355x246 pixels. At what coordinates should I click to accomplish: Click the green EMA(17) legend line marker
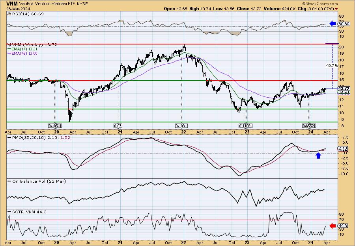pyautogui.click(x=9, y=49)
